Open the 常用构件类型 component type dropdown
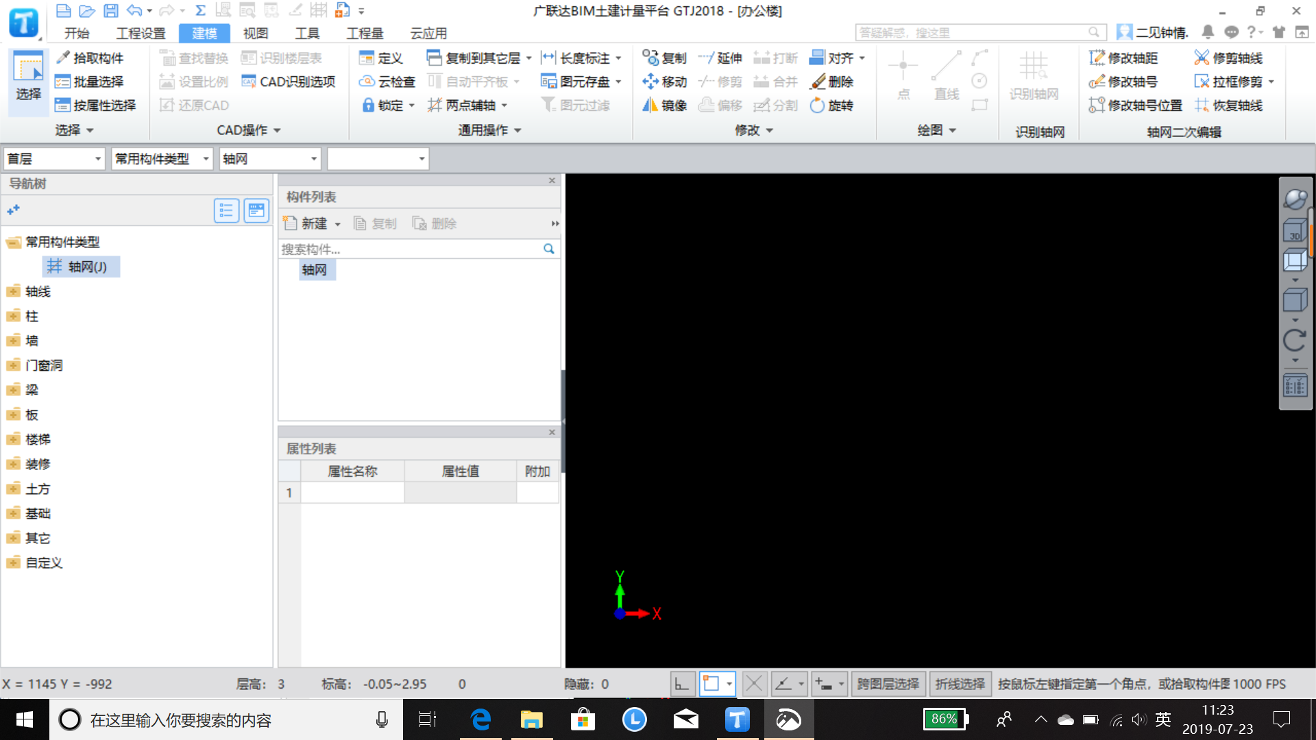The image size is (1316, 740). 158,158
